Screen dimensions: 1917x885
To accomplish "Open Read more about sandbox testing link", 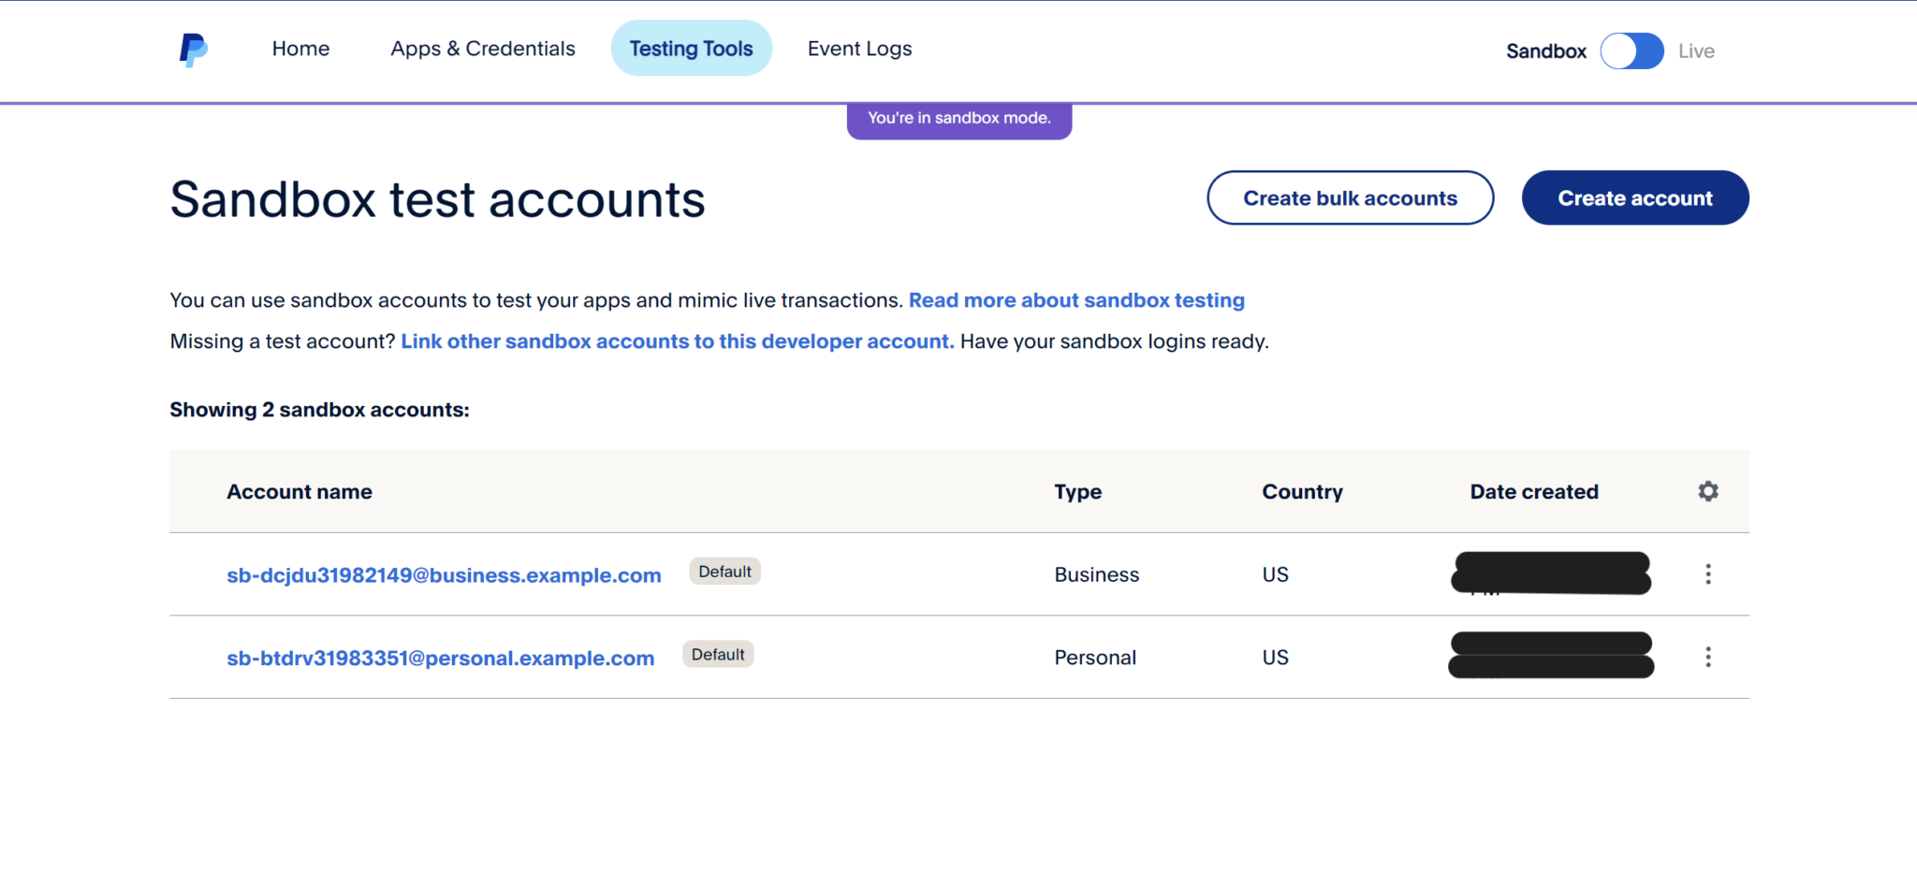I will 1076,299.
